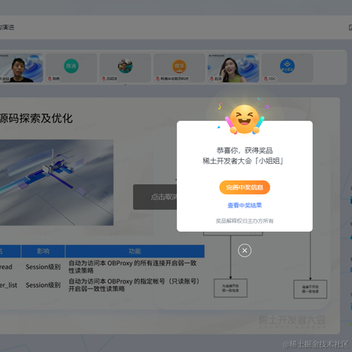This screenshot has width=352, height=352.
Task: Click the 3D rendered slide image
Action: pos(57,182)
